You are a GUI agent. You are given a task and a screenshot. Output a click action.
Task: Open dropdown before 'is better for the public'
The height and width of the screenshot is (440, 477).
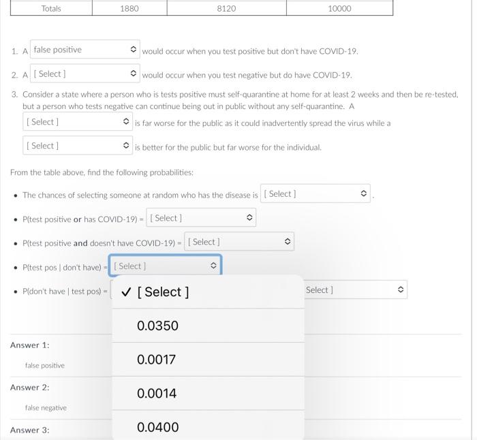78,146
